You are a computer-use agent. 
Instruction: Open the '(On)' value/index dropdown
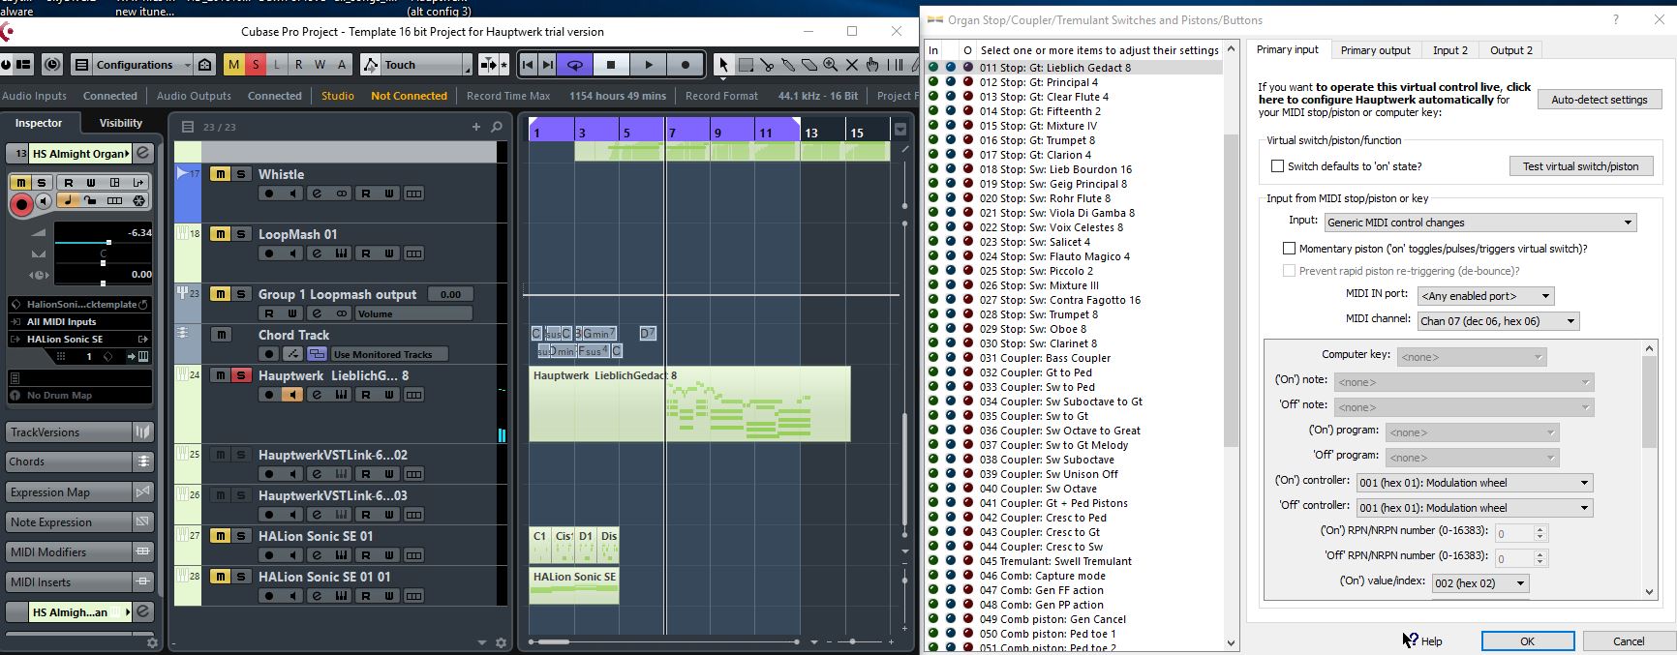pos(1480,583)
